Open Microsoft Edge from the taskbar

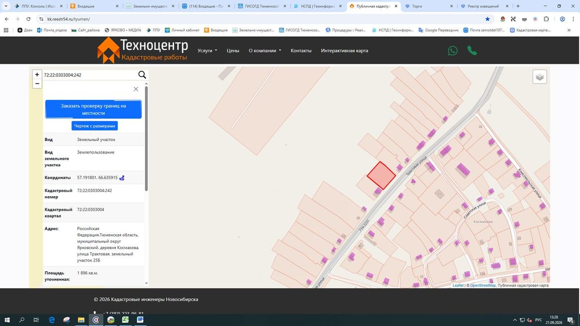pos(52,320)
